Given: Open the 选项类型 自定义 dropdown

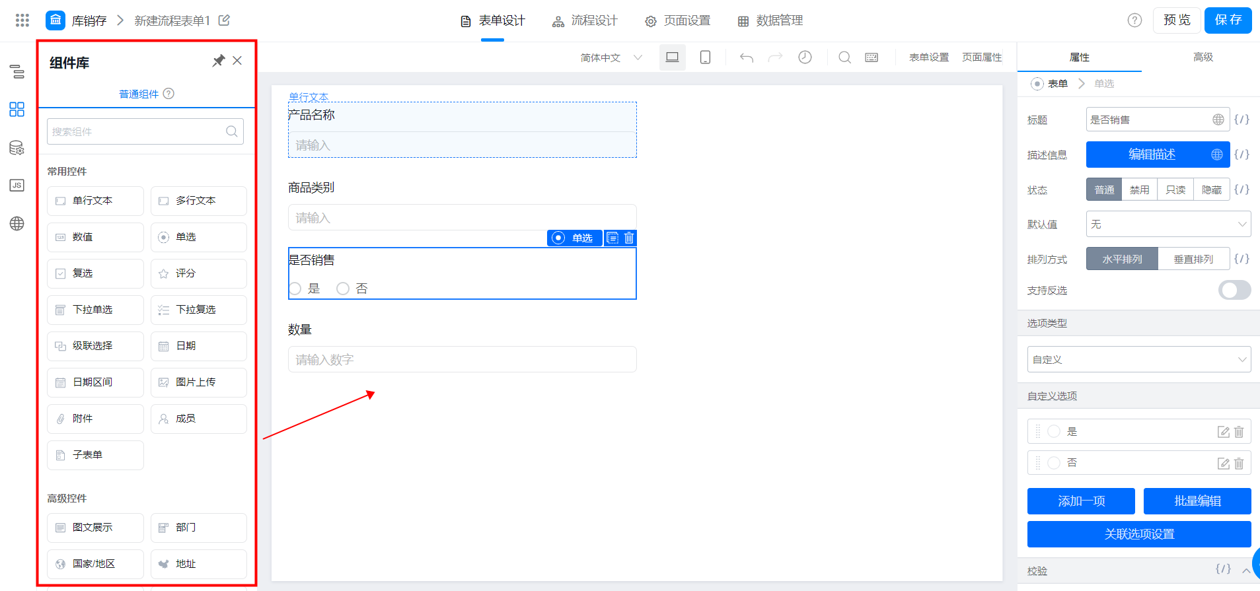Looking at the screenshot, I should [1139, 359].
